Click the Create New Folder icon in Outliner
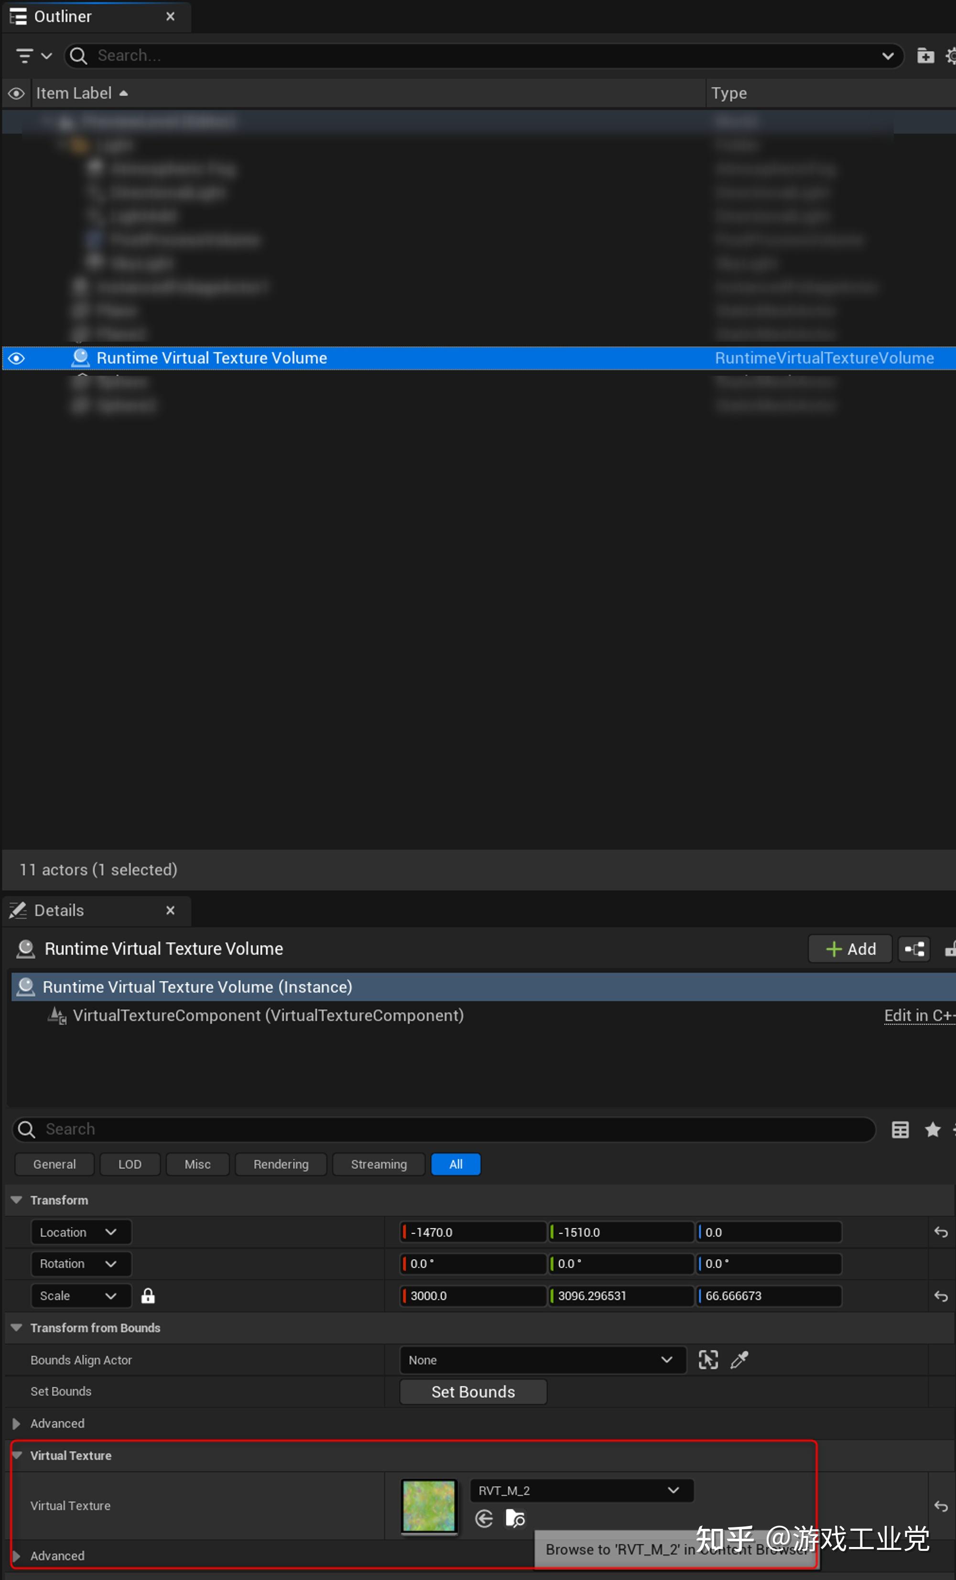This screenshot has width=956, height=1580. tap(926, 56)
